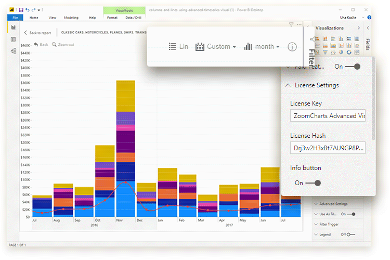The height and width of the screenshot is (260, 390).
Task: Switch to Report view in the left sidebar
Action: (13, 28)
